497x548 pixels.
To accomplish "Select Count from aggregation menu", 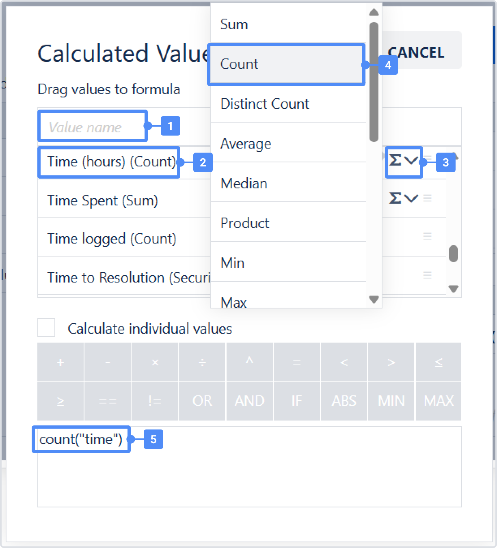I will tap(286, 64).
